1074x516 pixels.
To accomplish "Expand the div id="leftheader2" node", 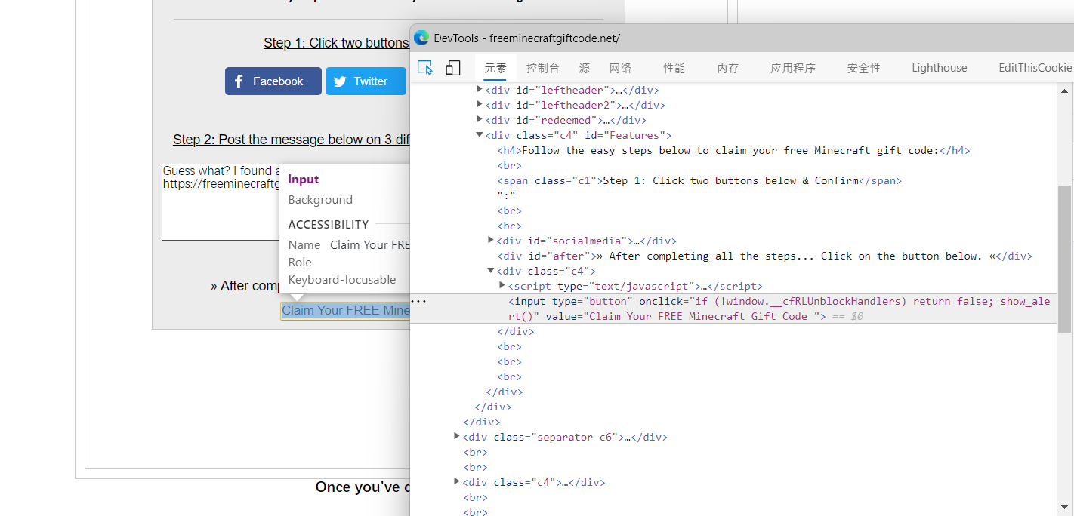I will click(x=479, y=105).
